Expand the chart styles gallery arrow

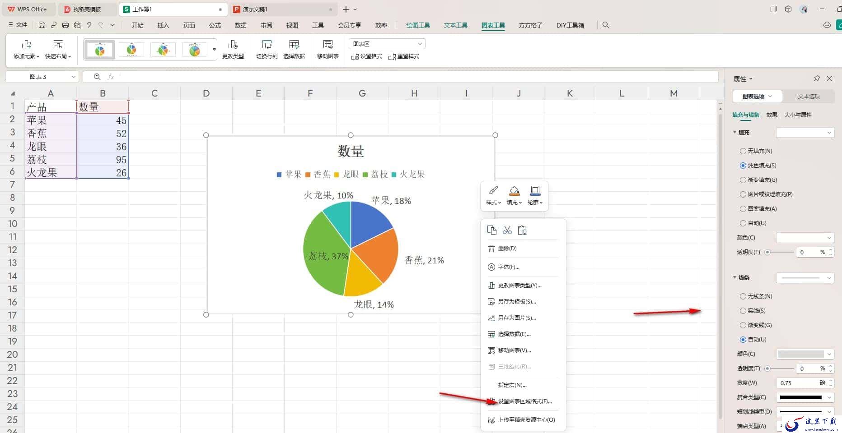click(215, 50)
